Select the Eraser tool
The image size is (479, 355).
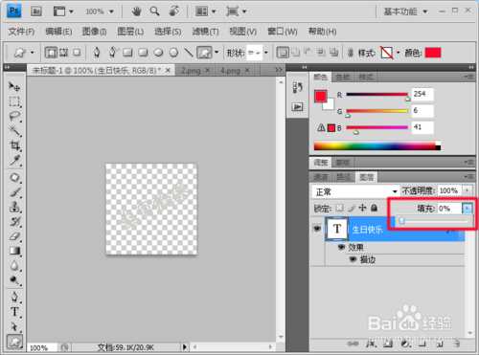(14, 236)
